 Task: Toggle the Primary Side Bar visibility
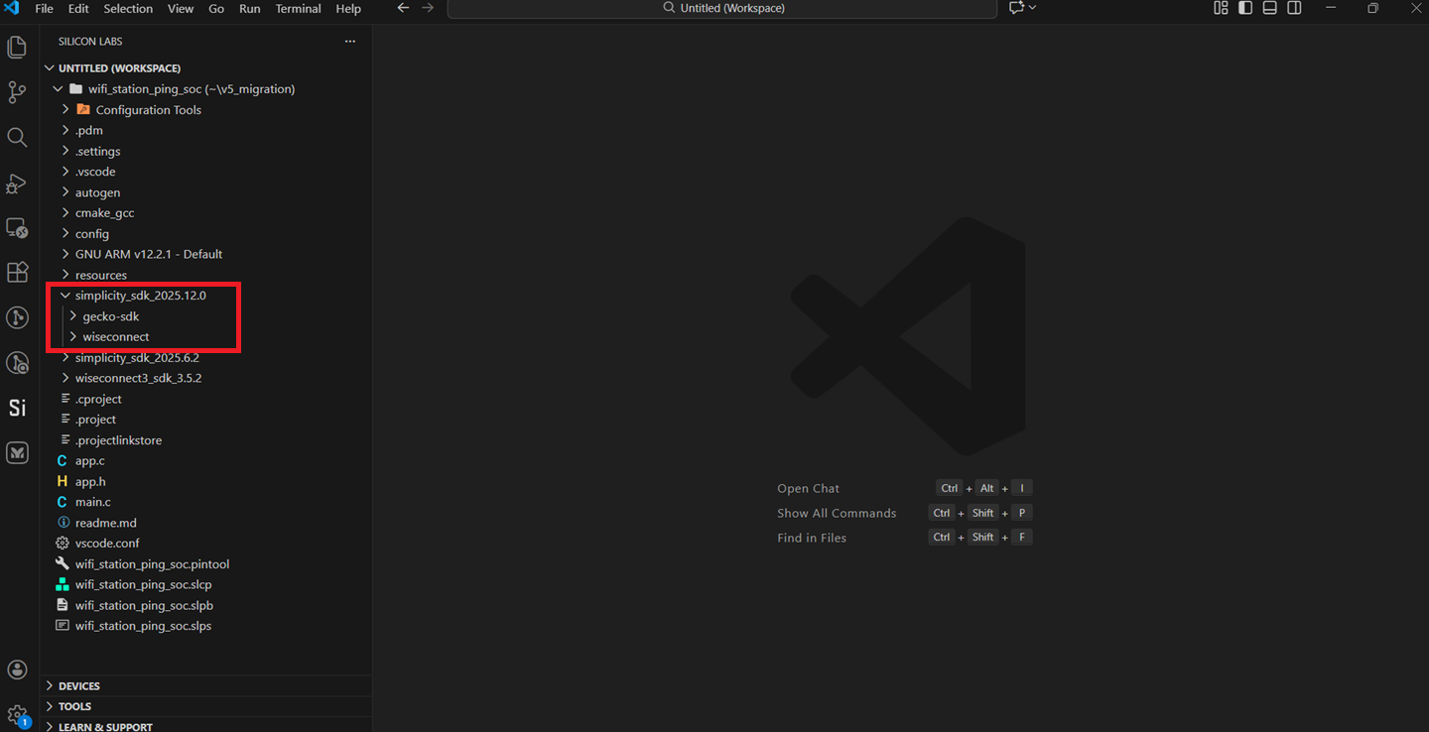click(x=1245, y=8)
